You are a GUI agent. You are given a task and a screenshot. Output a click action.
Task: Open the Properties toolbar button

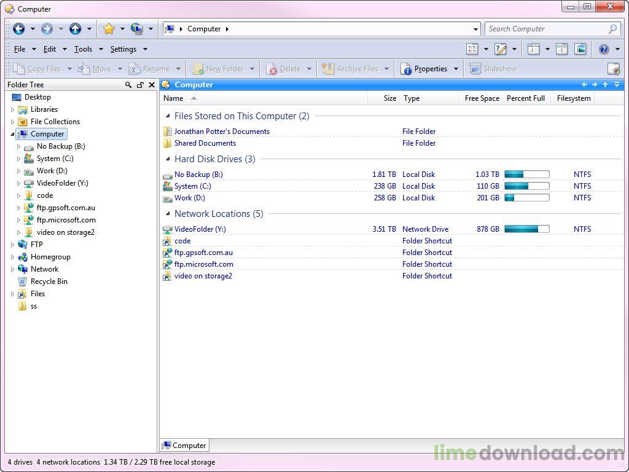424,69
